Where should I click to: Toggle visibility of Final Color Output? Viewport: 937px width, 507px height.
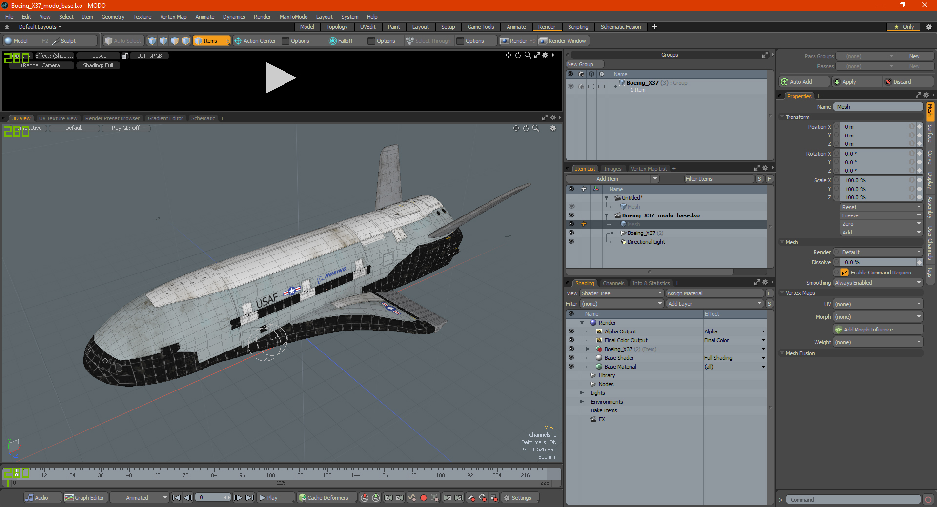(571, 340)
